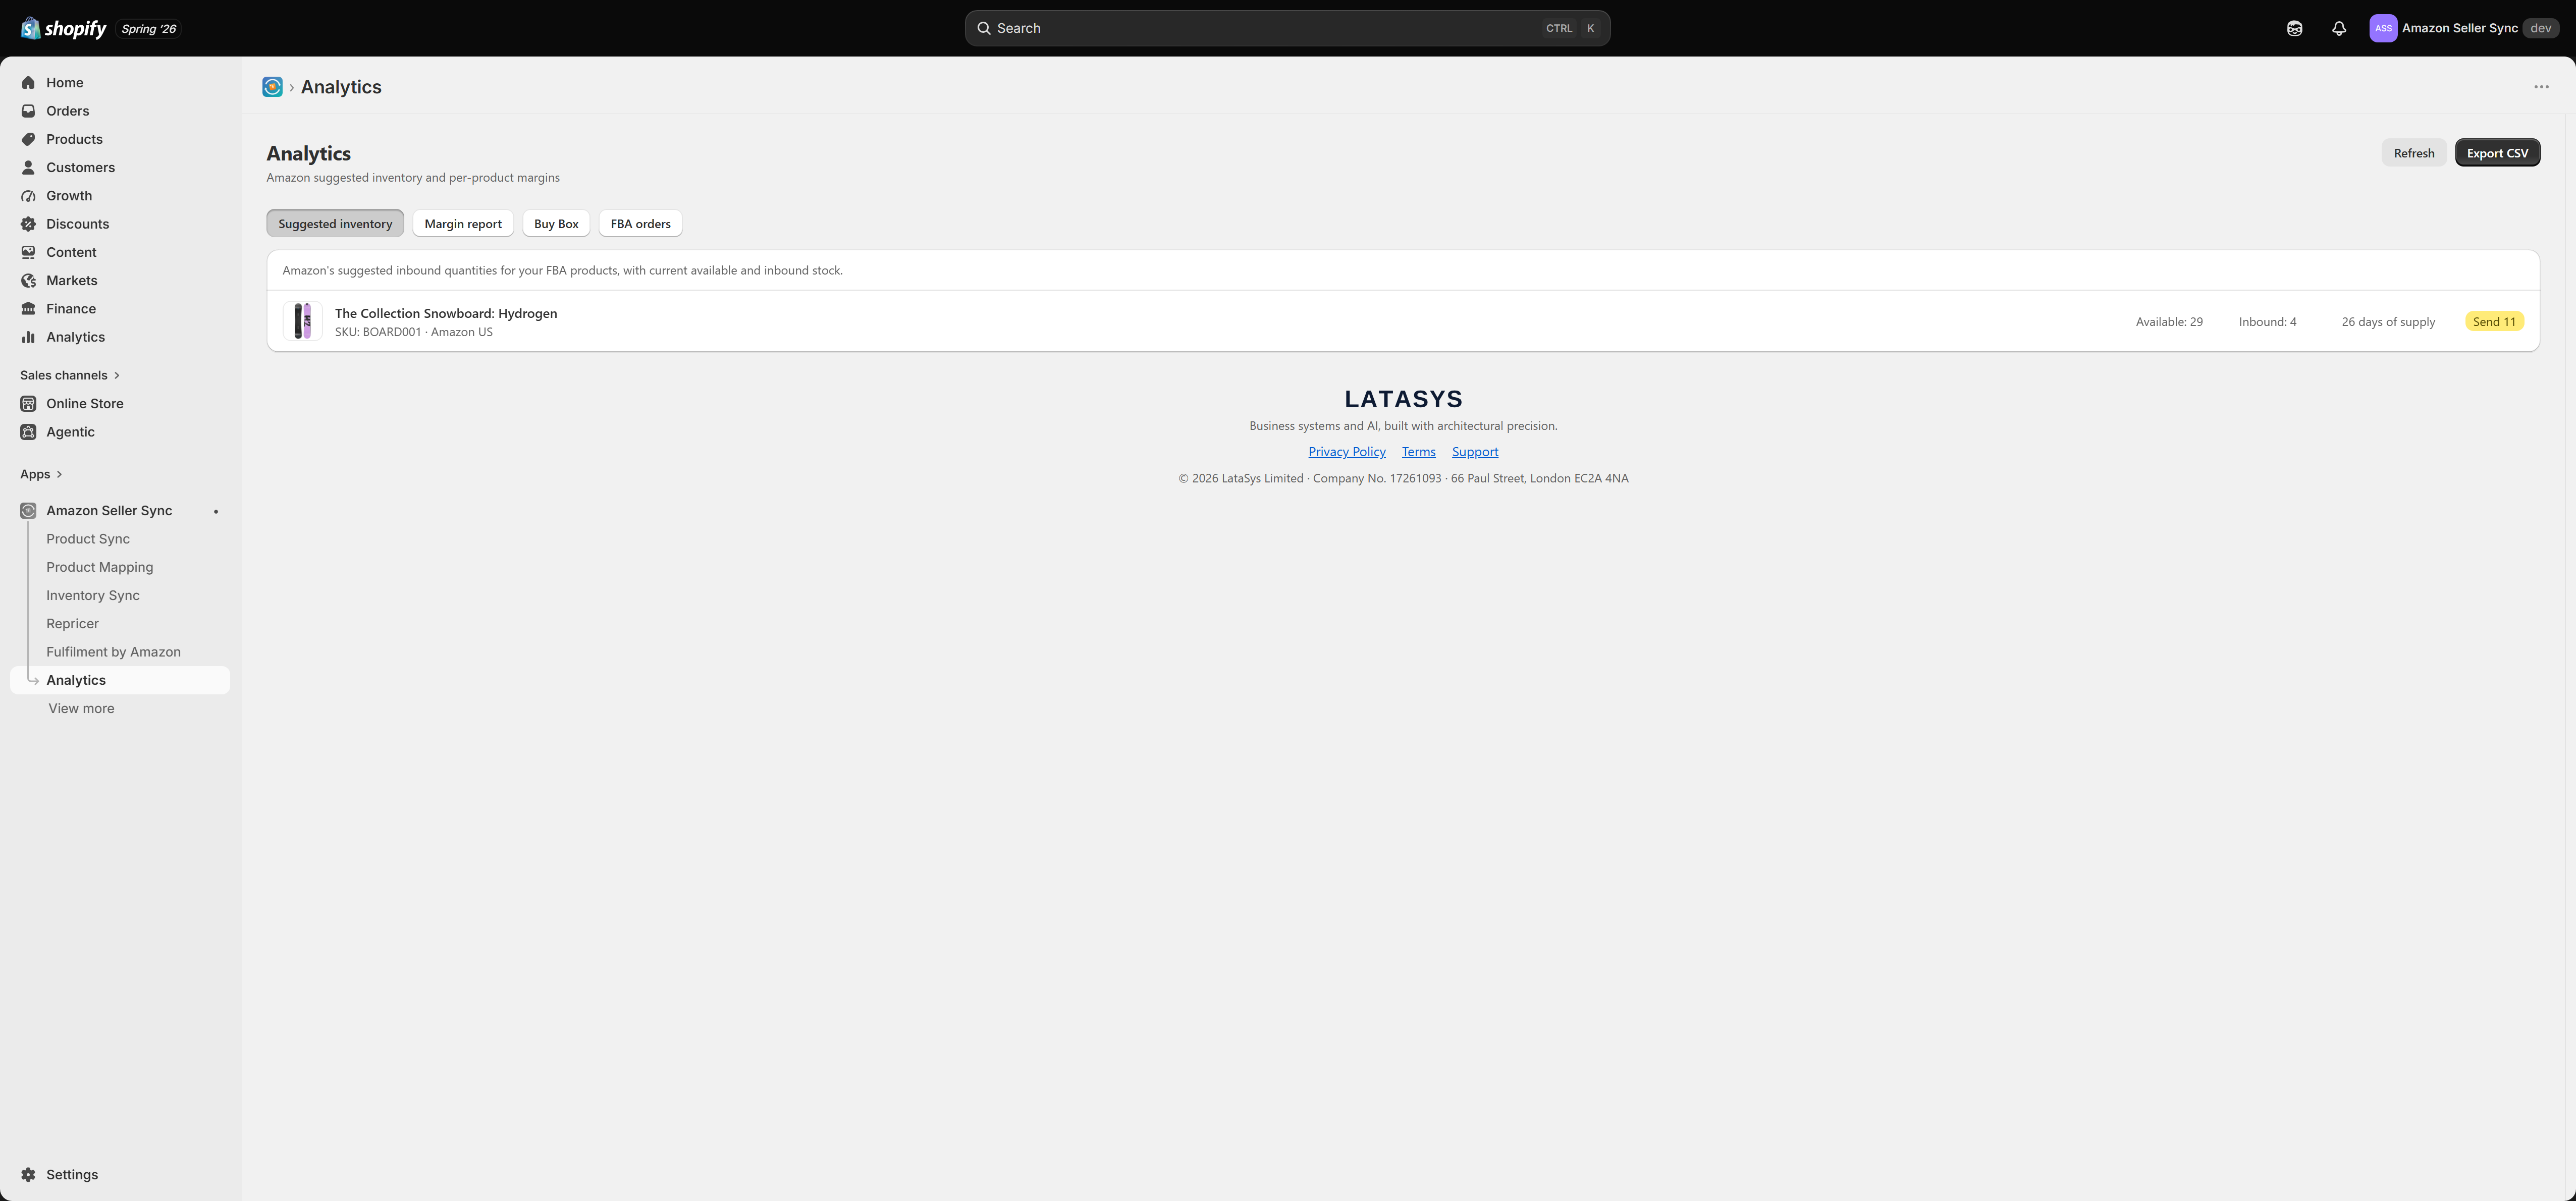
Task: Click search magnifier icon
Action: click(984, 28)
